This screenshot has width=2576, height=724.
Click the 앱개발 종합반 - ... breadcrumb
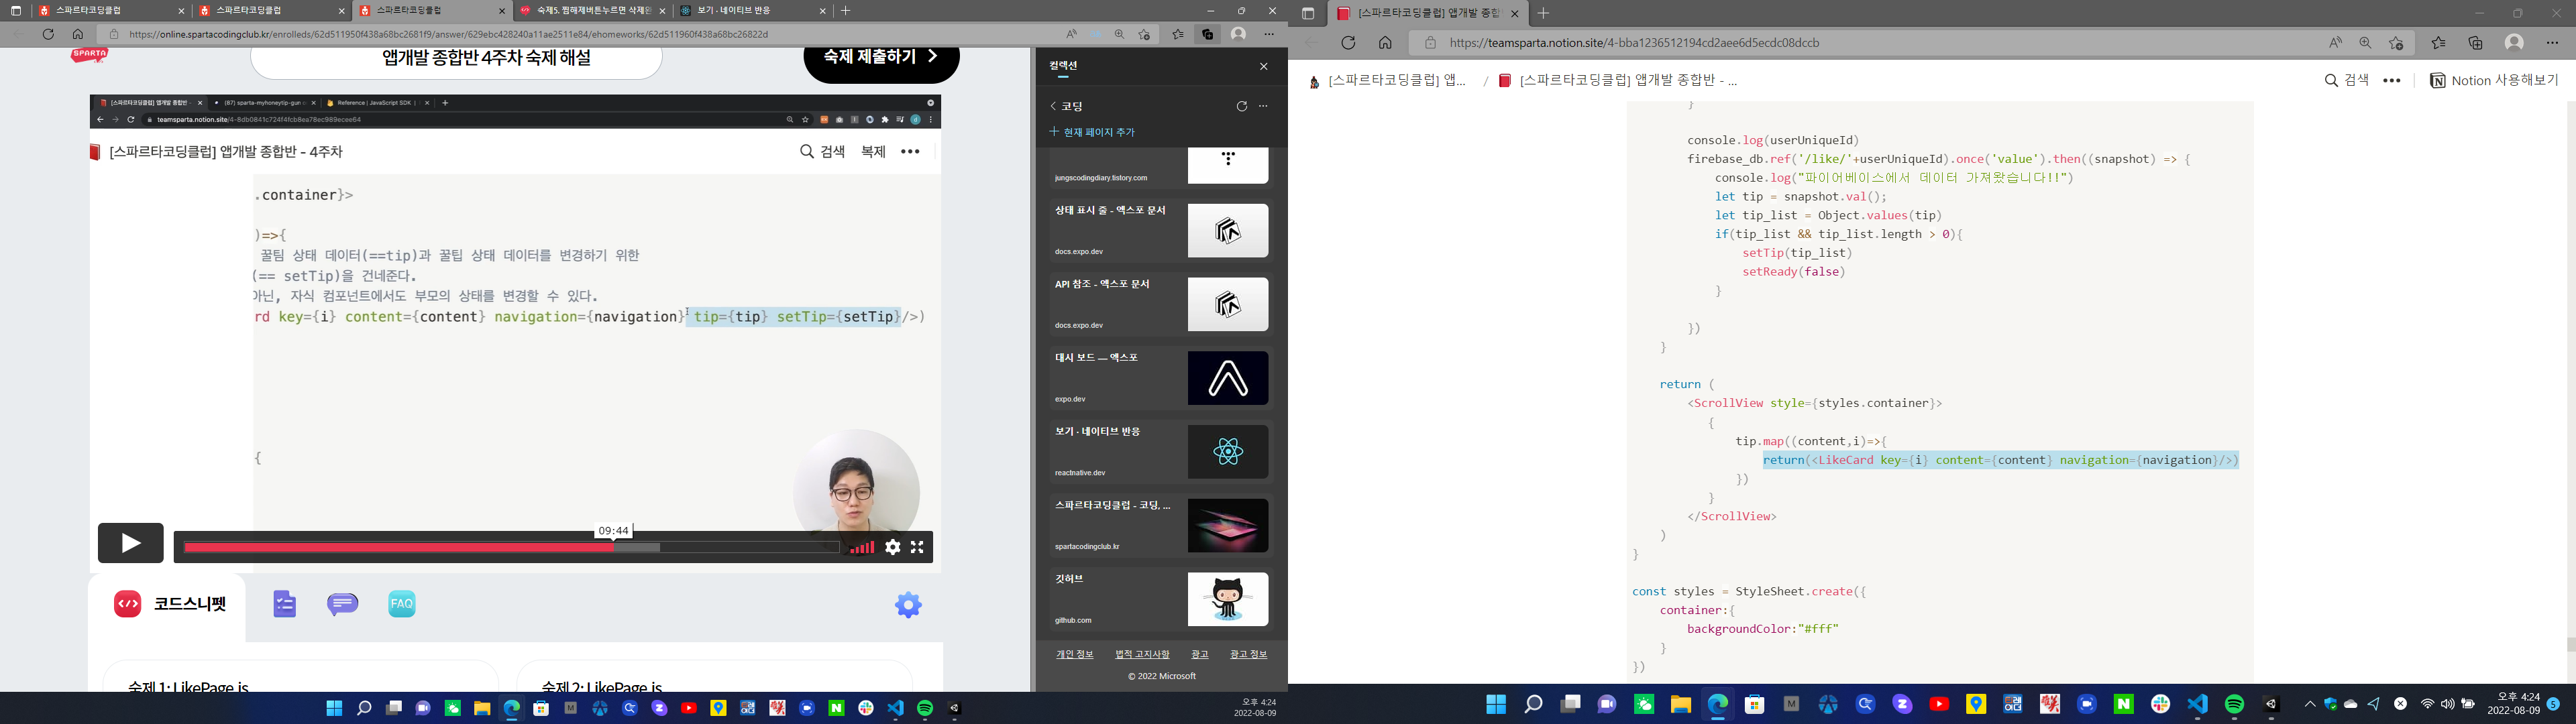(x=1618, y=81)
